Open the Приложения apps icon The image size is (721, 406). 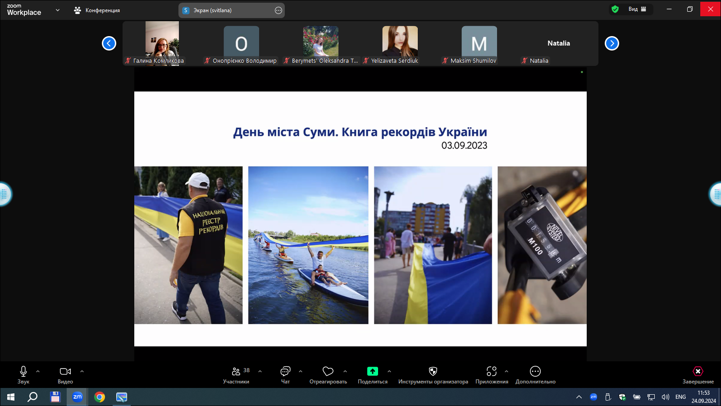click(x=491, y=372)
